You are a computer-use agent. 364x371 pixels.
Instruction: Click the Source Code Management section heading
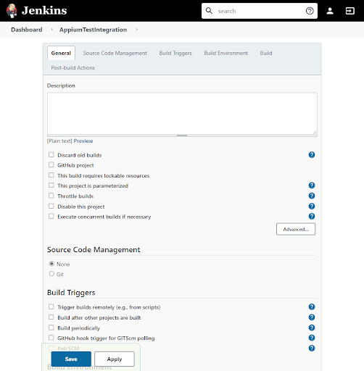94,249
